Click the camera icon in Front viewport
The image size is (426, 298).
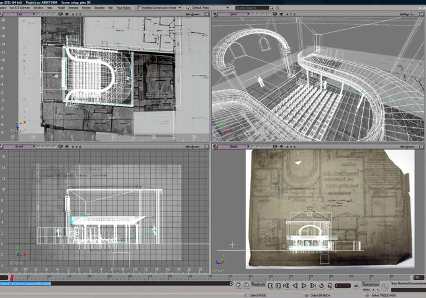pyautogui.click(x=61, y=147)
